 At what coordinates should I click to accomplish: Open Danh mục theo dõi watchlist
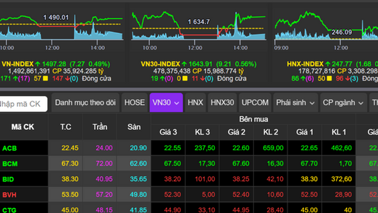(85, 103)
